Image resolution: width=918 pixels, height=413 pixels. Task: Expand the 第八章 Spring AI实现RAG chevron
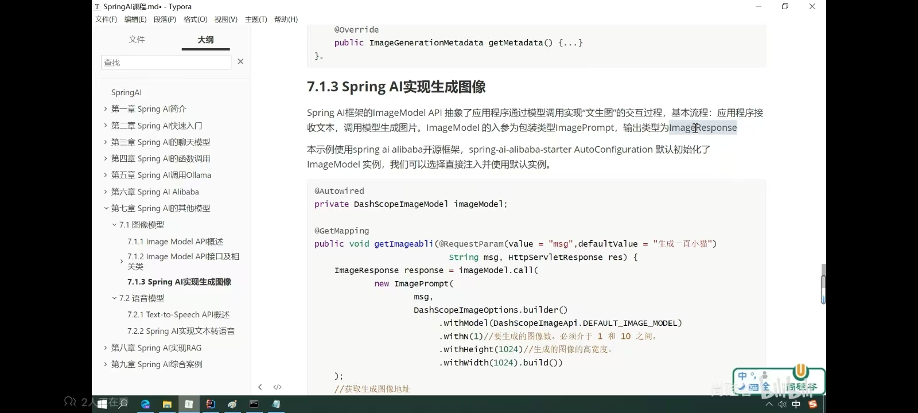coord(106,348)
